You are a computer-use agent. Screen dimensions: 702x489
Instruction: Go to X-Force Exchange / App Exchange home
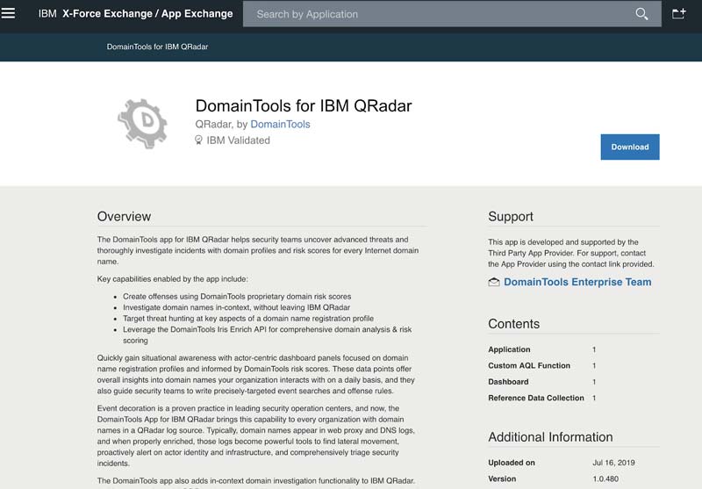click(x=147, y=14)
